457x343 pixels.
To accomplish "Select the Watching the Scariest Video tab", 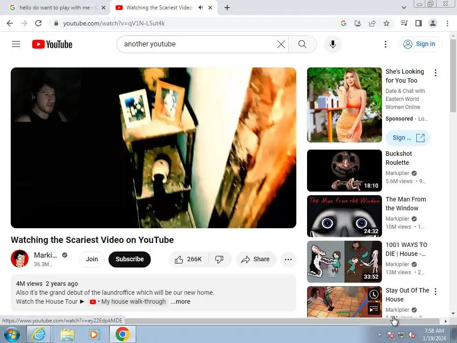I will pos(159,8).
